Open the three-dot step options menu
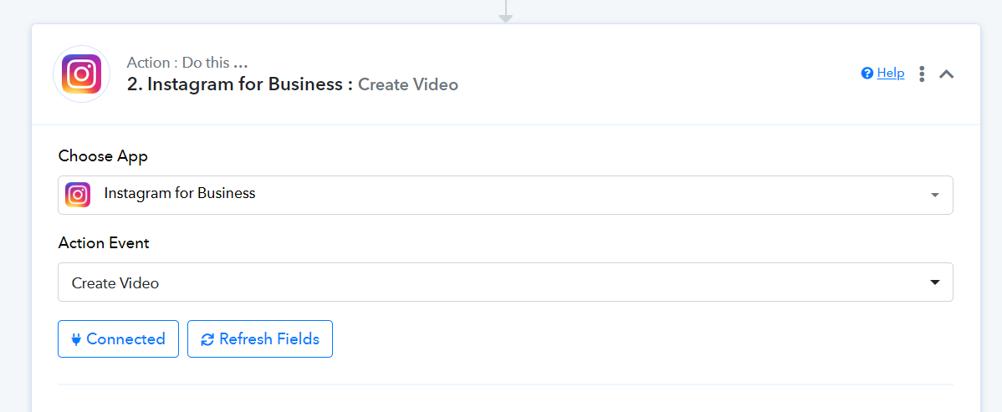 pyautogui.click(x=922, y=74)
